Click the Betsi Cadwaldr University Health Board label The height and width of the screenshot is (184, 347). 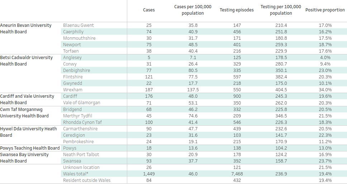coord(26,61)
